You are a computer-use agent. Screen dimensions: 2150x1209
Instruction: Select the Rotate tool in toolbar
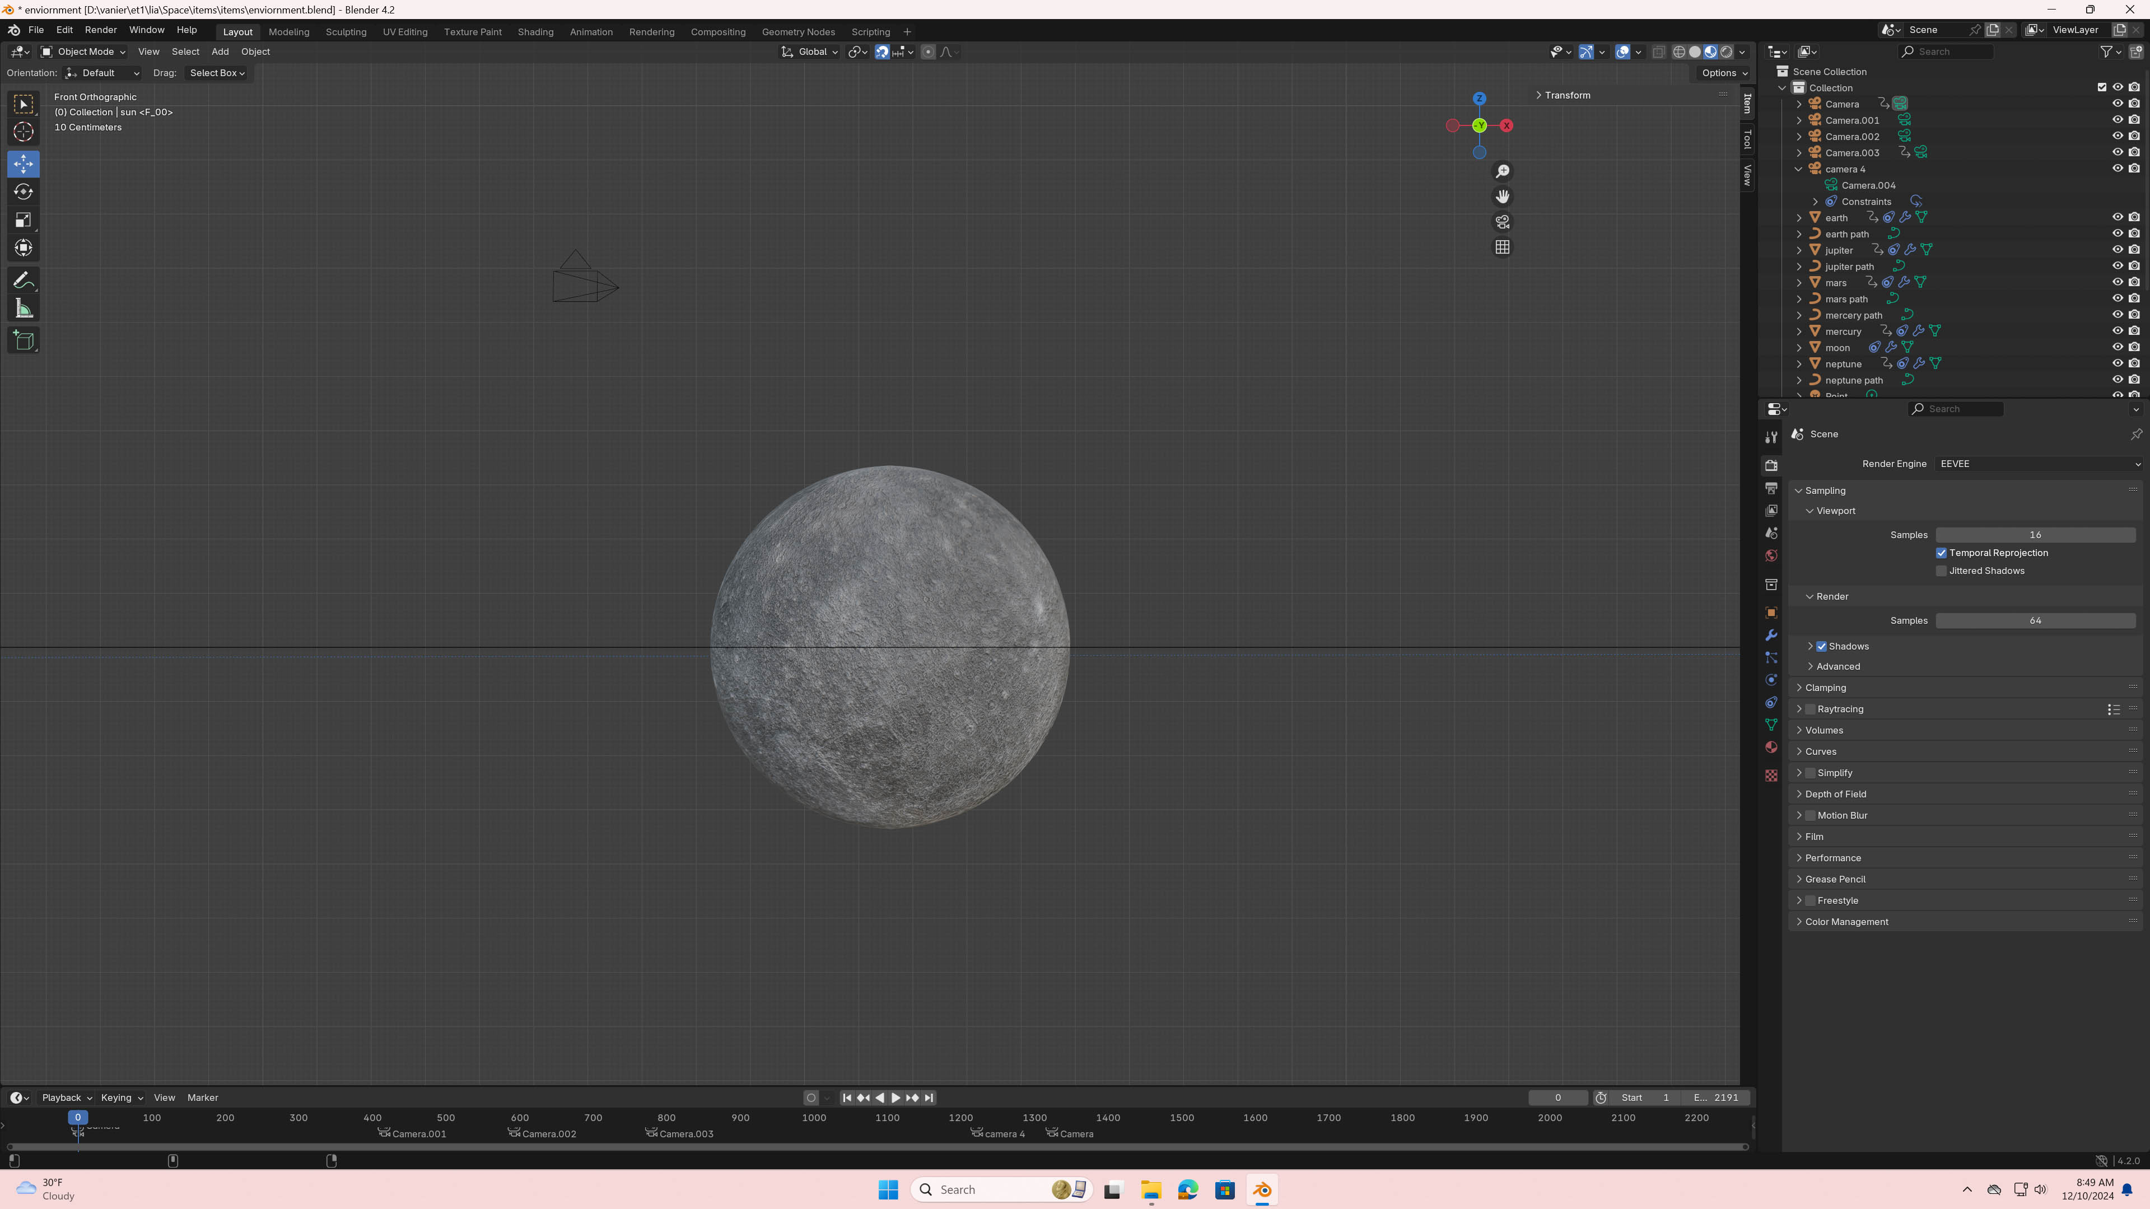(x=24, y=192)
